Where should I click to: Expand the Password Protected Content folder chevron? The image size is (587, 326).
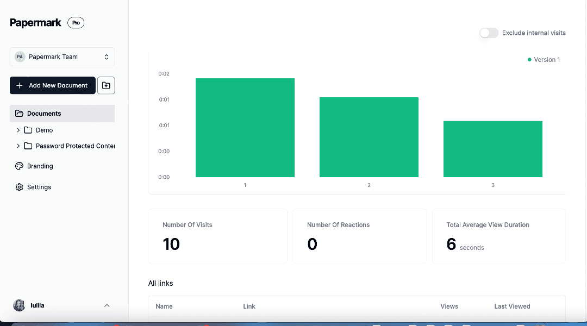coord(18,146)
